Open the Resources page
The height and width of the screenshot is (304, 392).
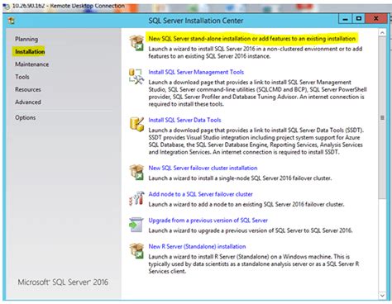click(28, 89)
